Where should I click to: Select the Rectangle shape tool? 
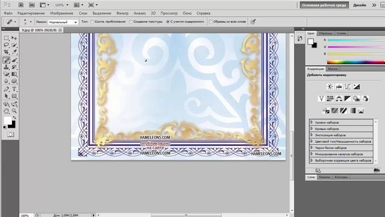click(x=14, y=96)
